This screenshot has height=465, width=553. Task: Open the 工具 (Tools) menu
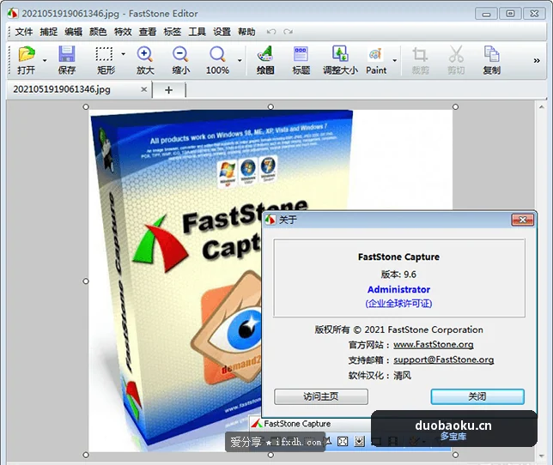197,32
